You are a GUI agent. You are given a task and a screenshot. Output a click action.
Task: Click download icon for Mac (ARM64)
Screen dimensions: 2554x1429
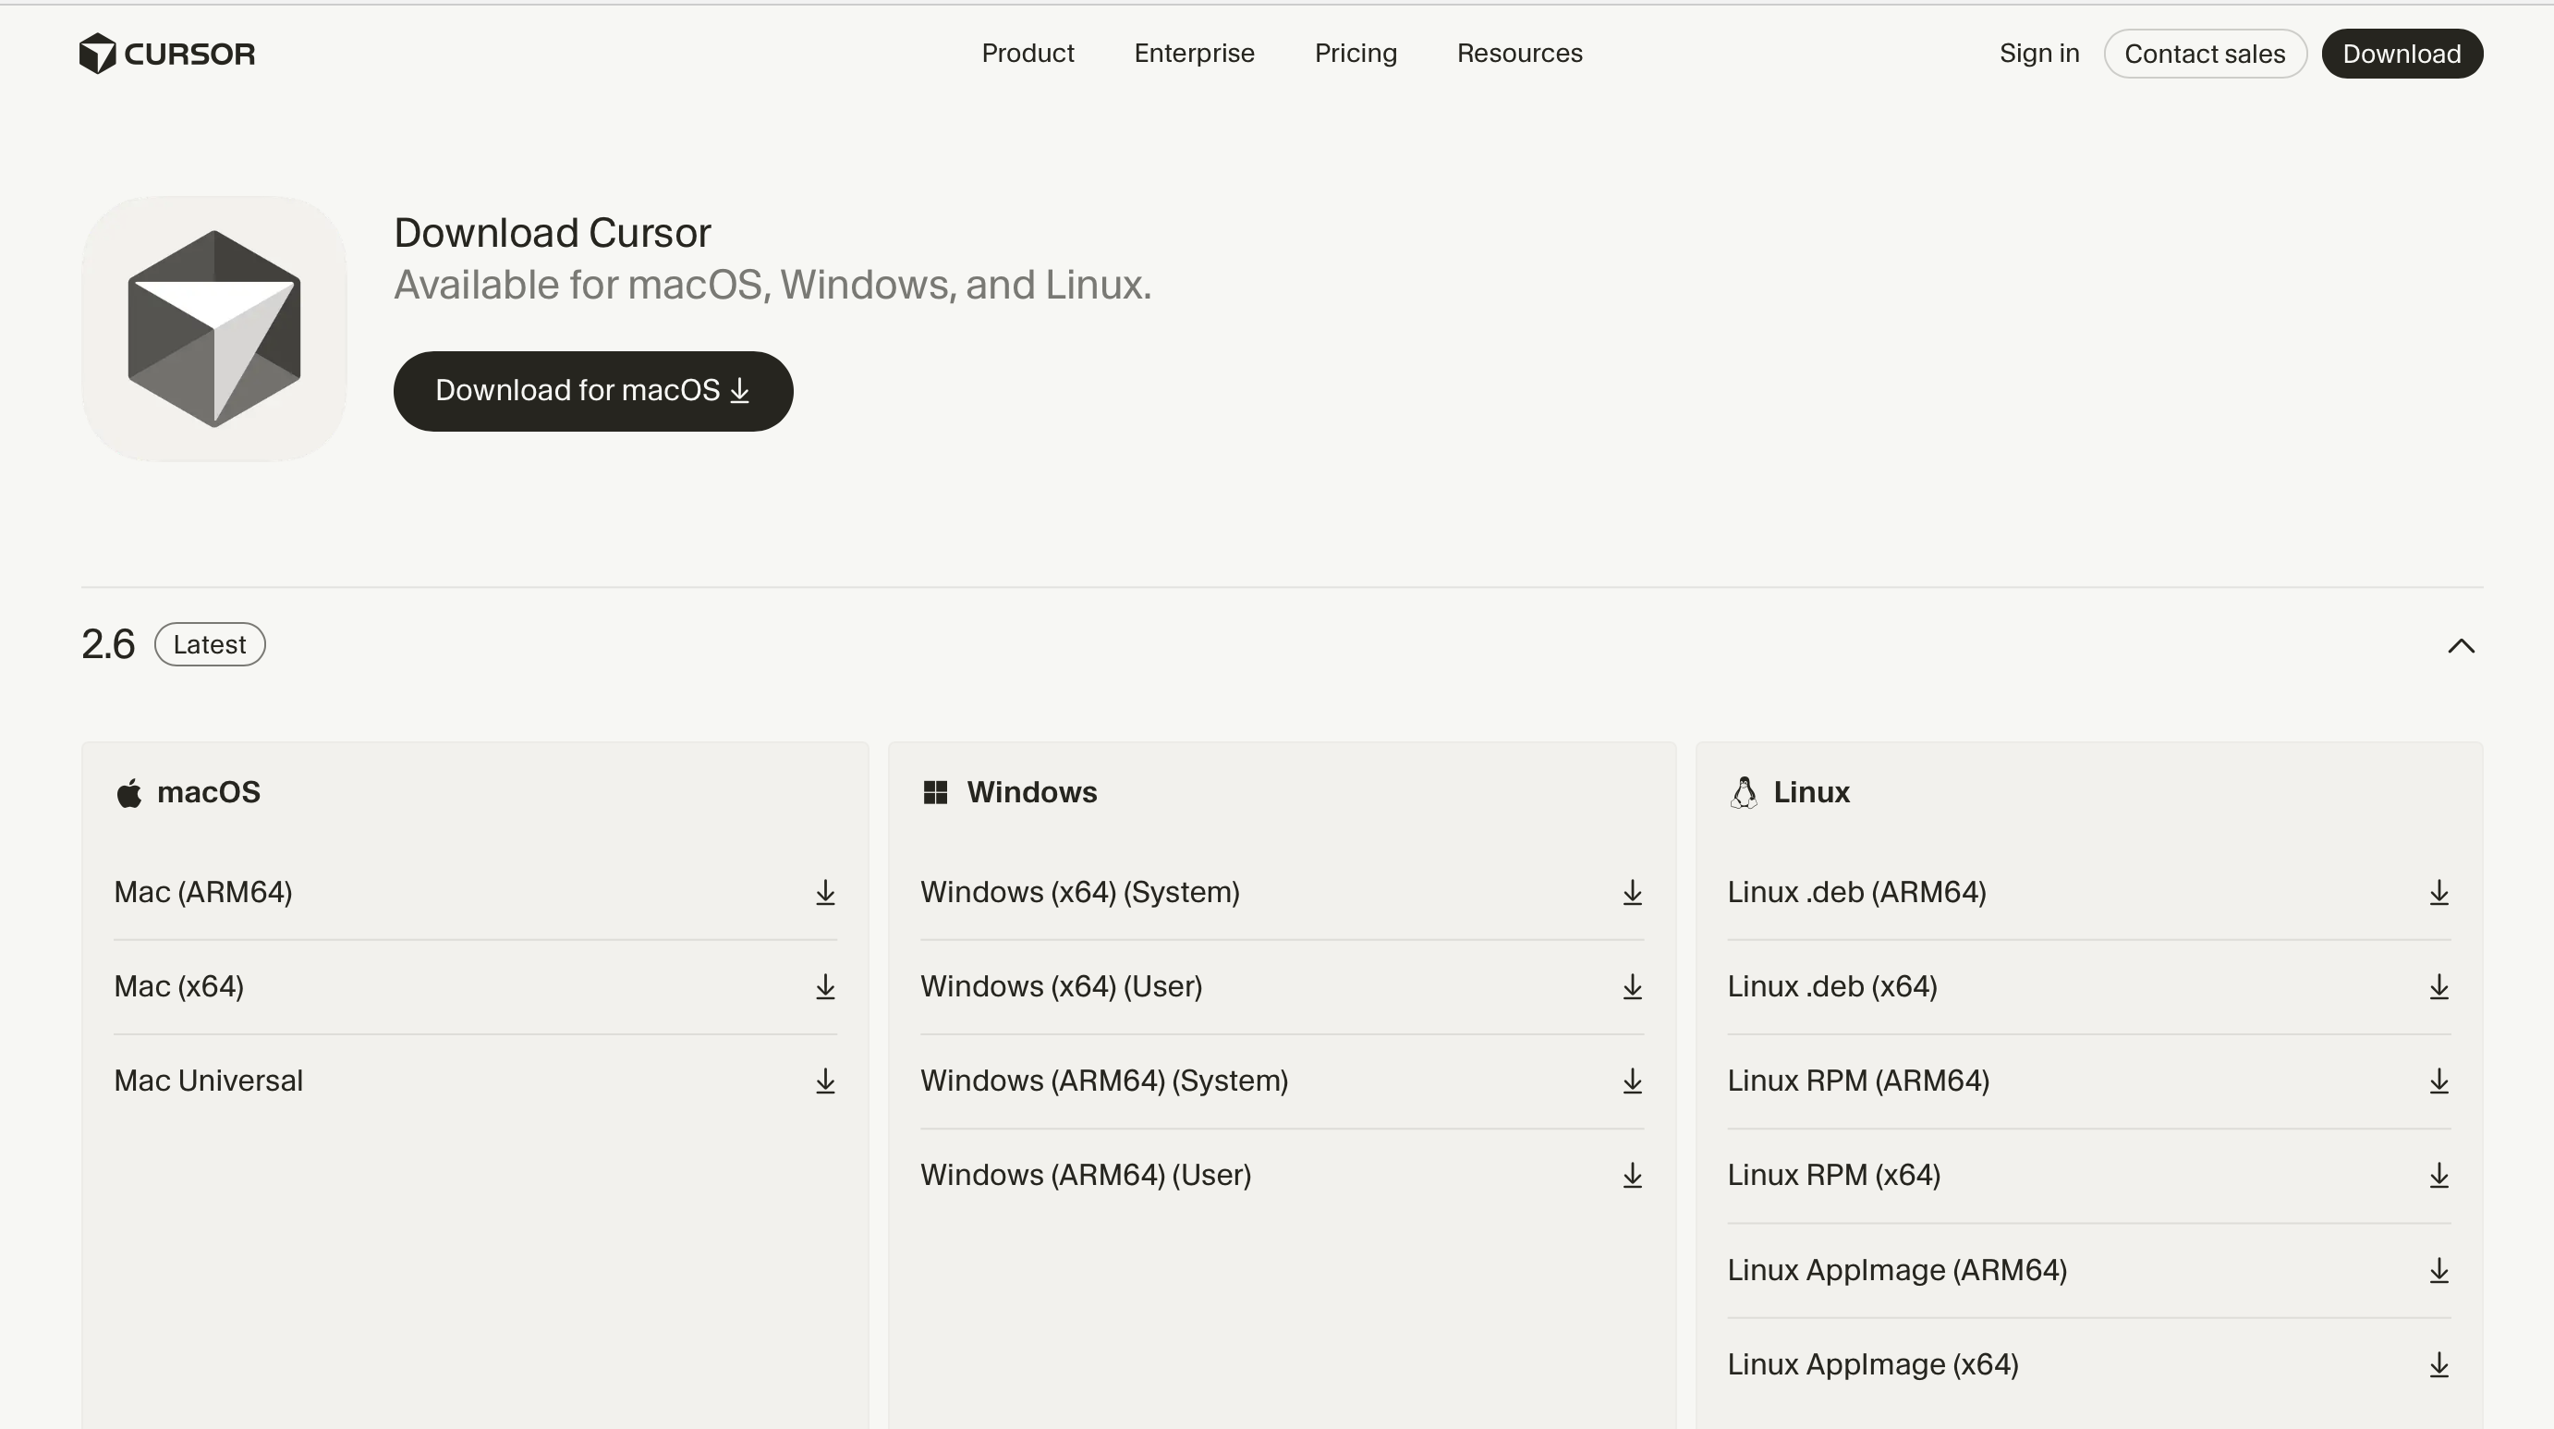pos(825,893)
